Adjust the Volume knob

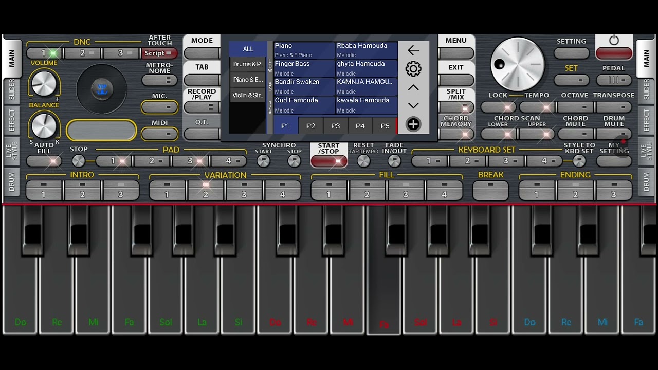pyautogui.click(x=44, y=84)
